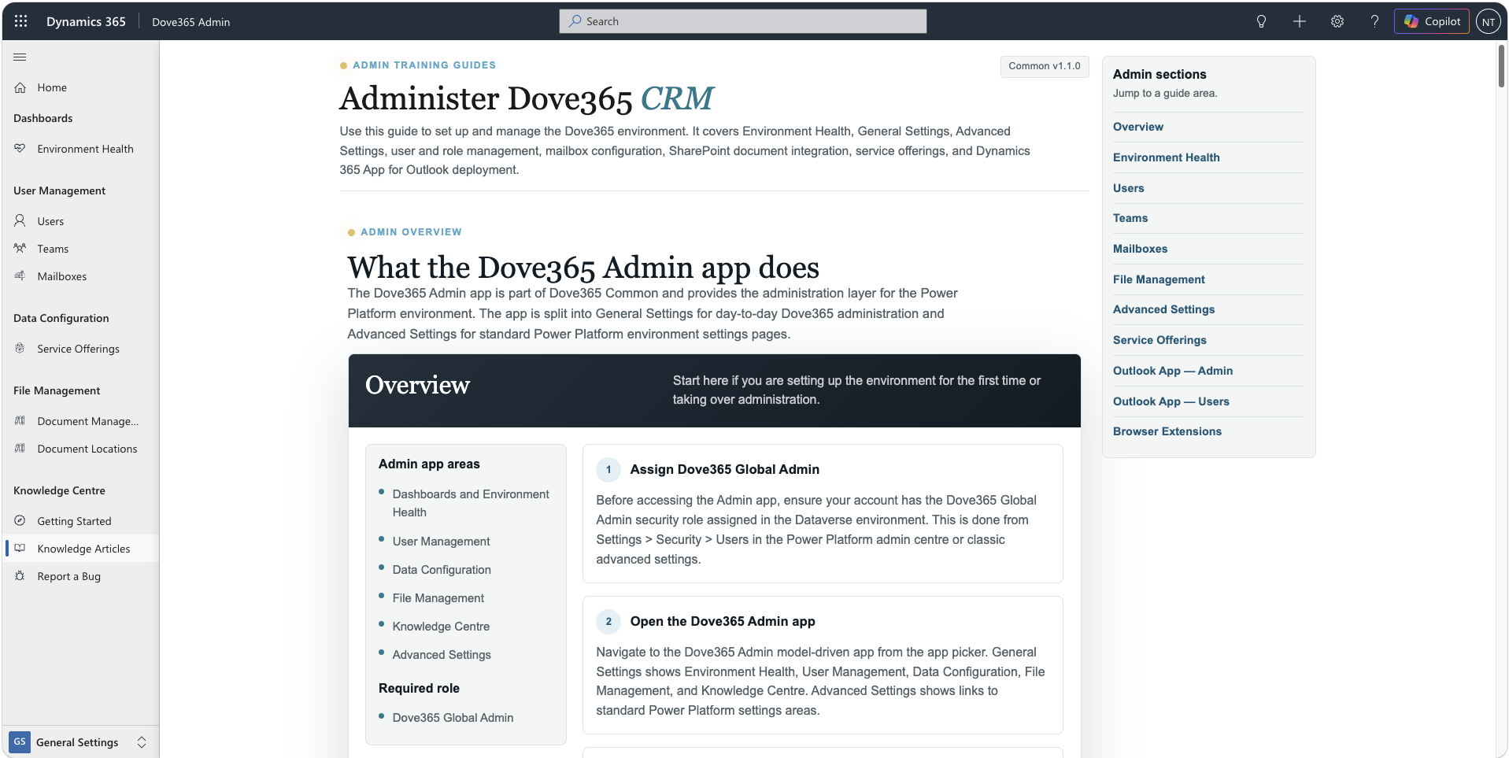1509x758 pixels.
Task: Jump to File Management guide section
Action: click(1159, 279)
